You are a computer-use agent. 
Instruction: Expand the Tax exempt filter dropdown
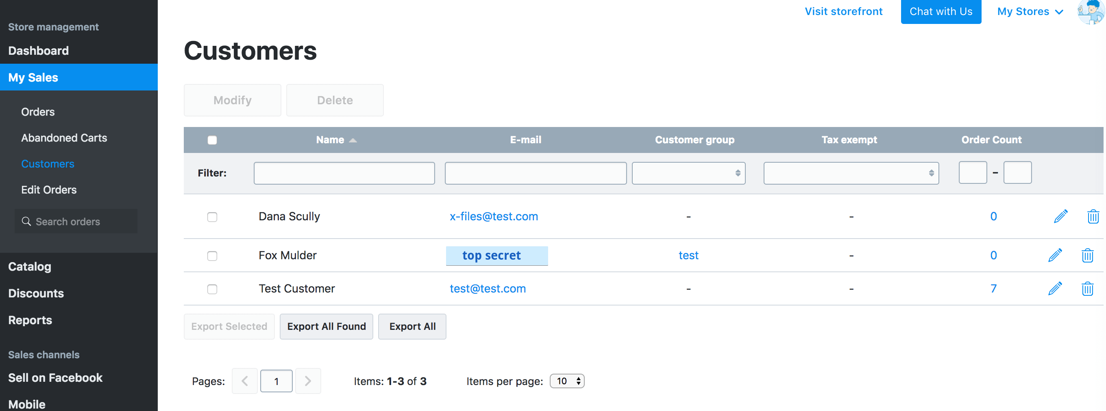[x=851, y=173]
